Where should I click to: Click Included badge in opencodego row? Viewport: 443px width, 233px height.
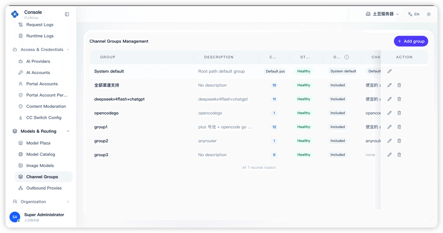[338, 113]
